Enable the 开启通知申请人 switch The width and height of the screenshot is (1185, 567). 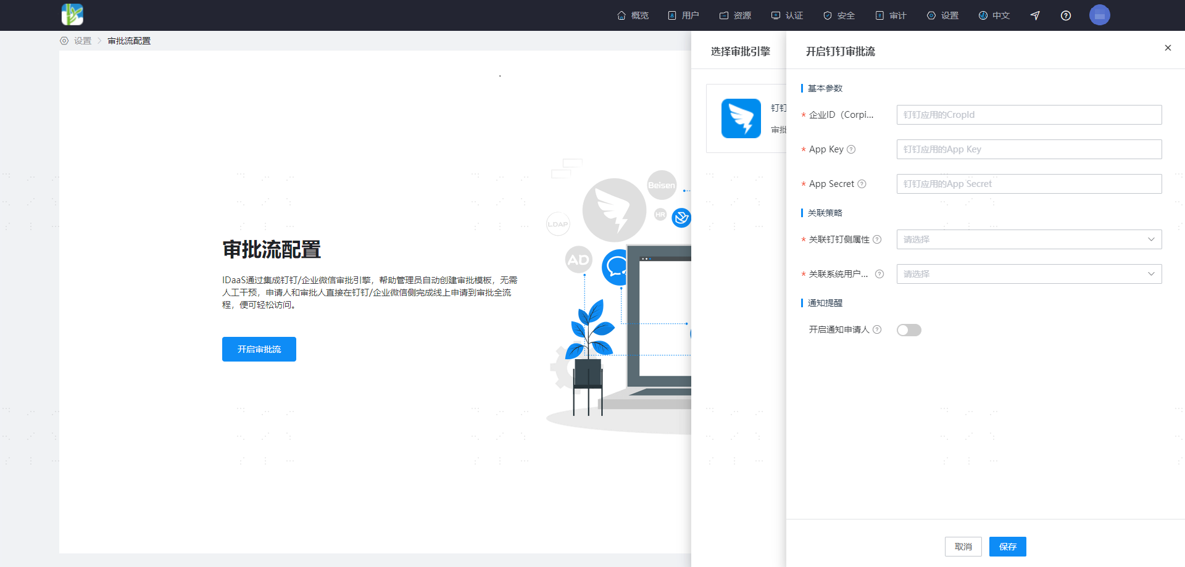(909, 330)
